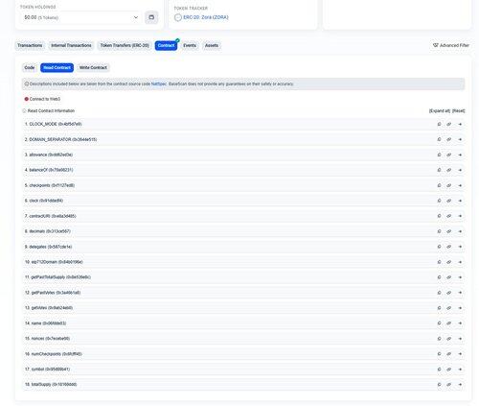The width and height of the screenshot is (479, 406).
Task: Open ERC-20 Zora (ZORA) token tracker link
Action: tap(206, 17)
